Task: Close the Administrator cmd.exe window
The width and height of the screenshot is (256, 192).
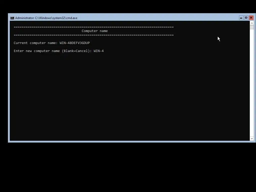Action: (251, 18)
